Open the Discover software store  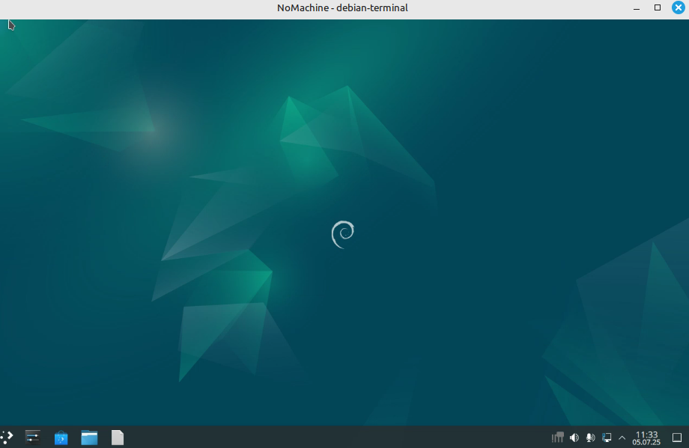pos(61,438)
